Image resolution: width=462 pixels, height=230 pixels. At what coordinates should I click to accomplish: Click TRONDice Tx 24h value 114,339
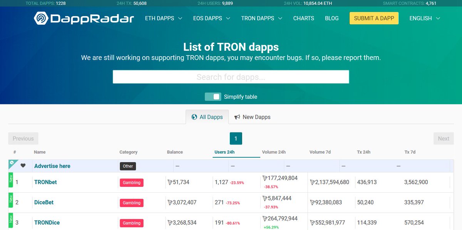click(367, 222)
